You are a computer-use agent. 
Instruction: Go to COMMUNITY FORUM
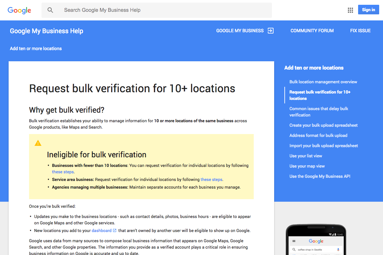[312, 31]
